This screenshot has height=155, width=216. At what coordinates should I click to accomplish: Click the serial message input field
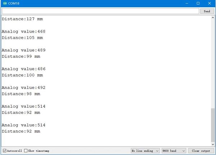point(100,11)
